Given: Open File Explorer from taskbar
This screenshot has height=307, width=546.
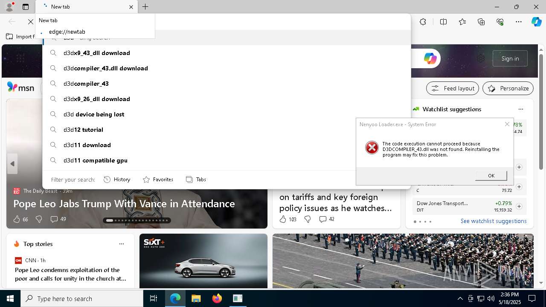Looking at the screenshot, I should [x=196, y=298].
